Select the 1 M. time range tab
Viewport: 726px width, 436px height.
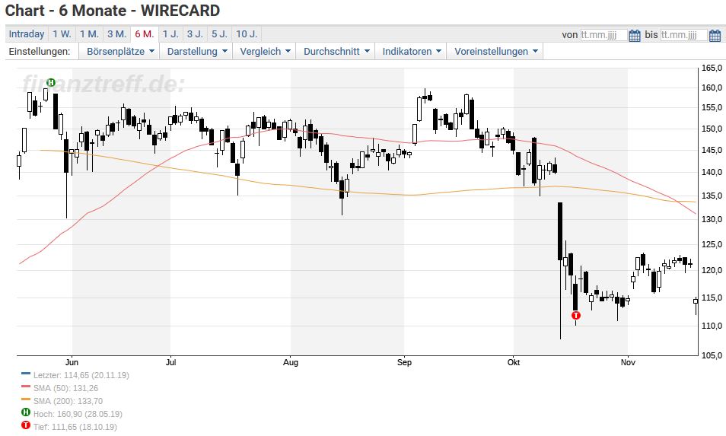coord(89,34)
